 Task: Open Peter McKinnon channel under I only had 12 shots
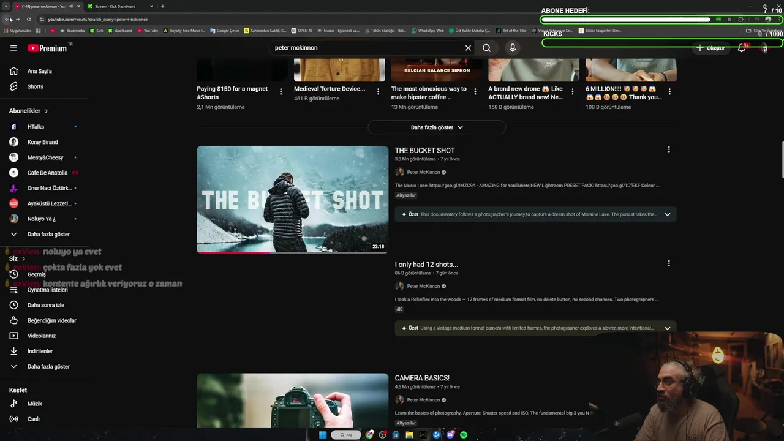[423, 286]
